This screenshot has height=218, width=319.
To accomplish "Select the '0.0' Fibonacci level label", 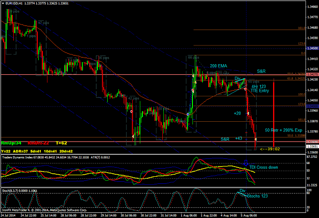I will (303, 53).
